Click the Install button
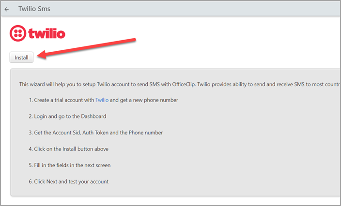This screenshot has height=206, width=341. (x=21, y=58)
